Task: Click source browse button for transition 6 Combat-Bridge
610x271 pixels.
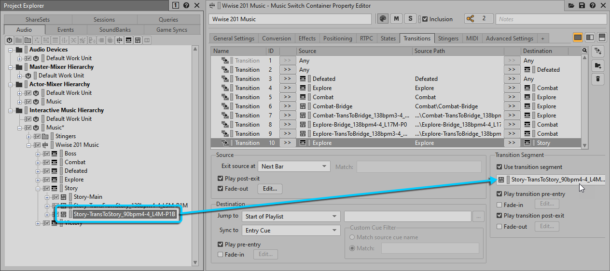Action: [288, 106]
